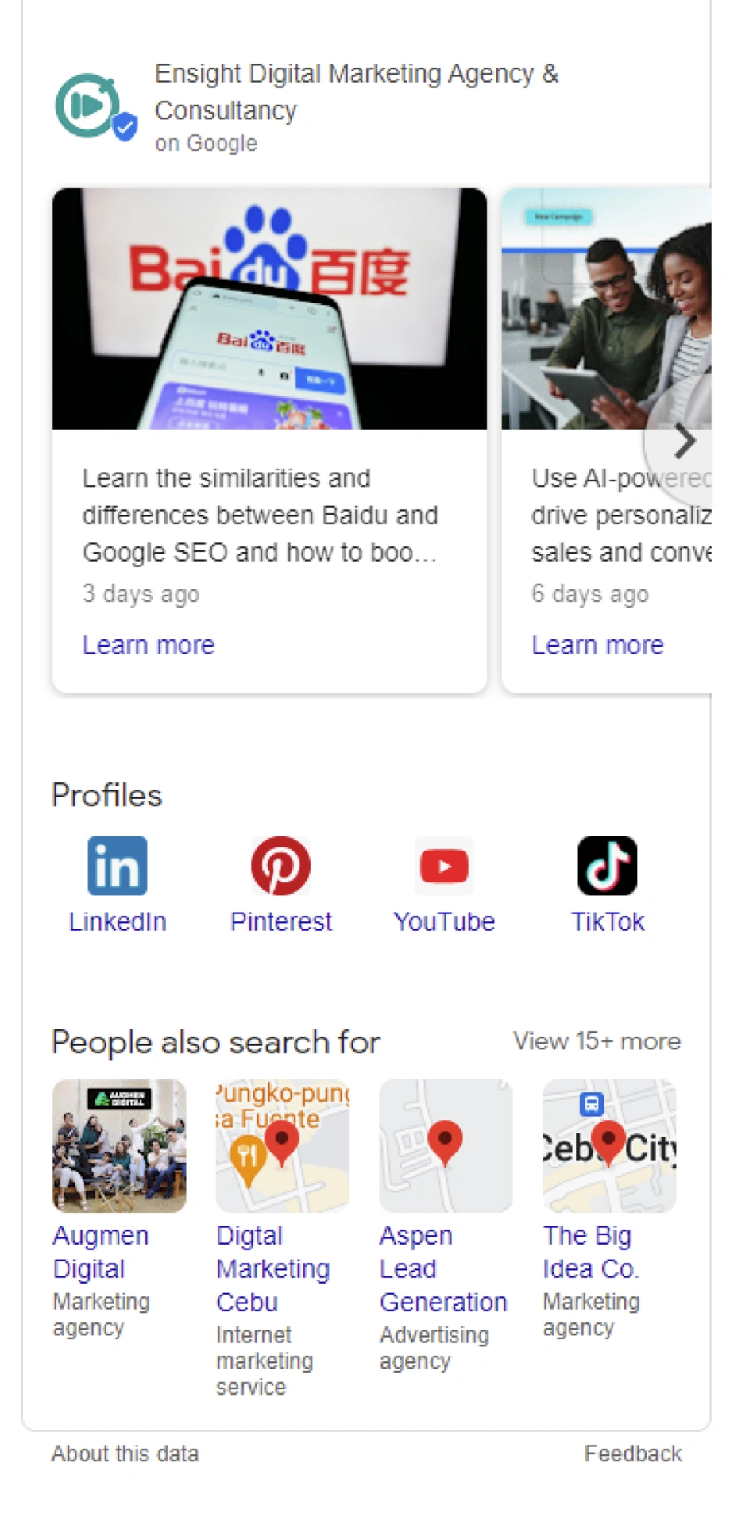
Task: Click the About this data link
Action: coord(125,1454)
